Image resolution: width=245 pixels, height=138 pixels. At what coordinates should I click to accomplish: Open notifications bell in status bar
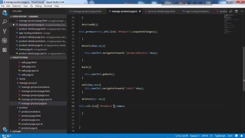pyautogui.click(x=242, y=136)
